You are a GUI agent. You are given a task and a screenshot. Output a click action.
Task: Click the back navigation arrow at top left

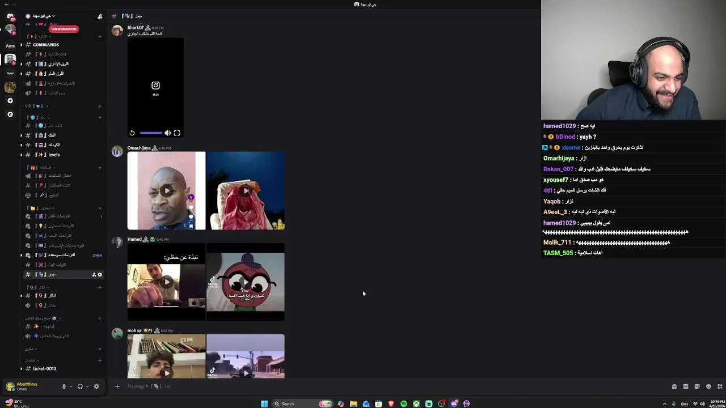coord(7,5)
